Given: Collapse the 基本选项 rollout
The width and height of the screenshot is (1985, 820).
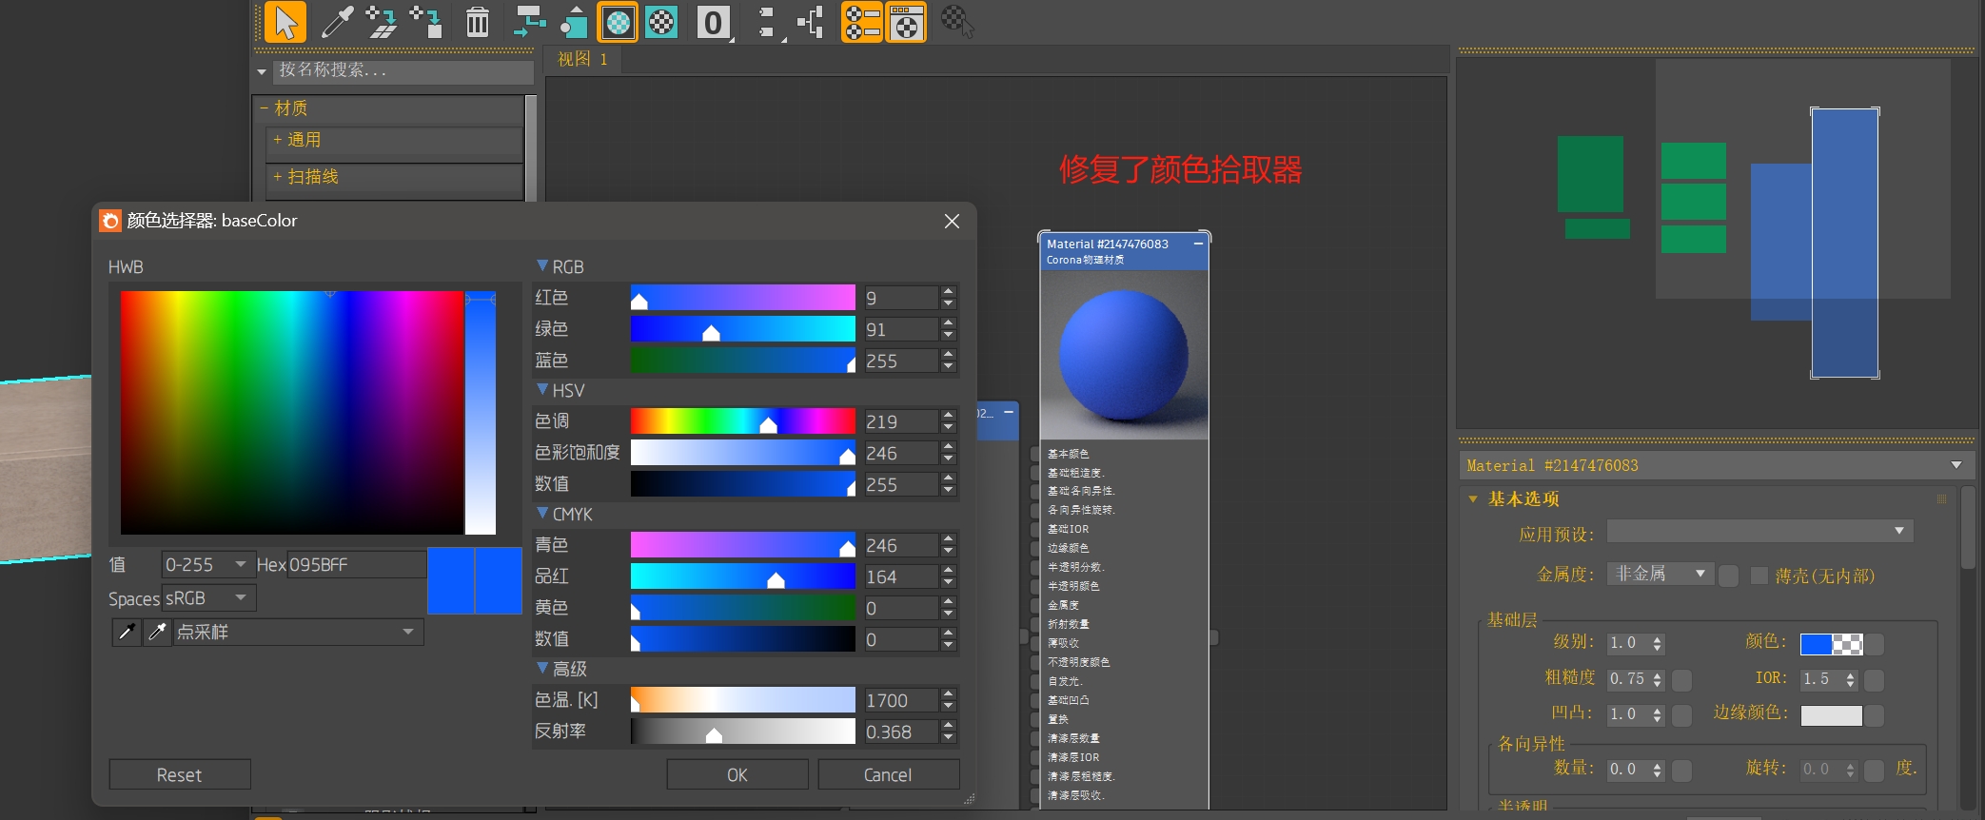Looking at the screenshot, I should tap(1473, 499).
